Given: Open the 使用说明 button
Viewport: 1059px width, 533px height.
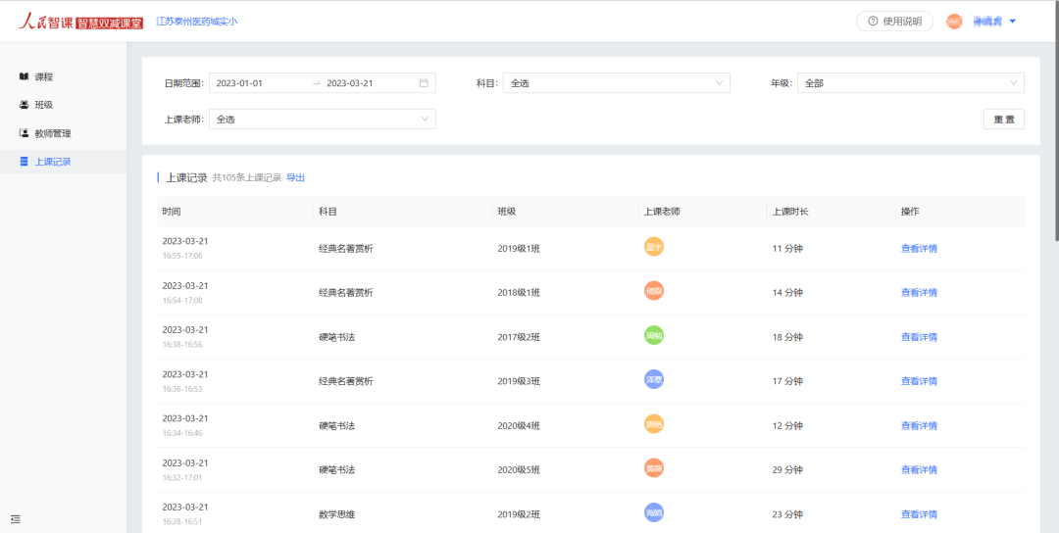Looking at the screenshot, I should coord(894,21).
